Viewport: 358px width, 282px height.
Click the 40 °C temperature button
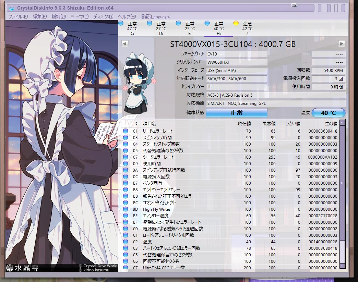pyautogui.click(x=328, y=113)
